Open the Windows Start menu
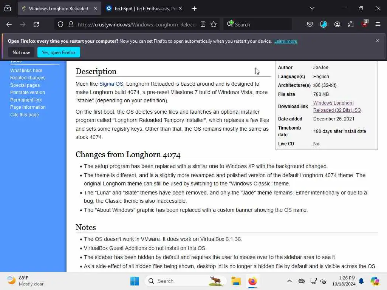387x290 pixels. pyautogui.click(x=135, y=281)
